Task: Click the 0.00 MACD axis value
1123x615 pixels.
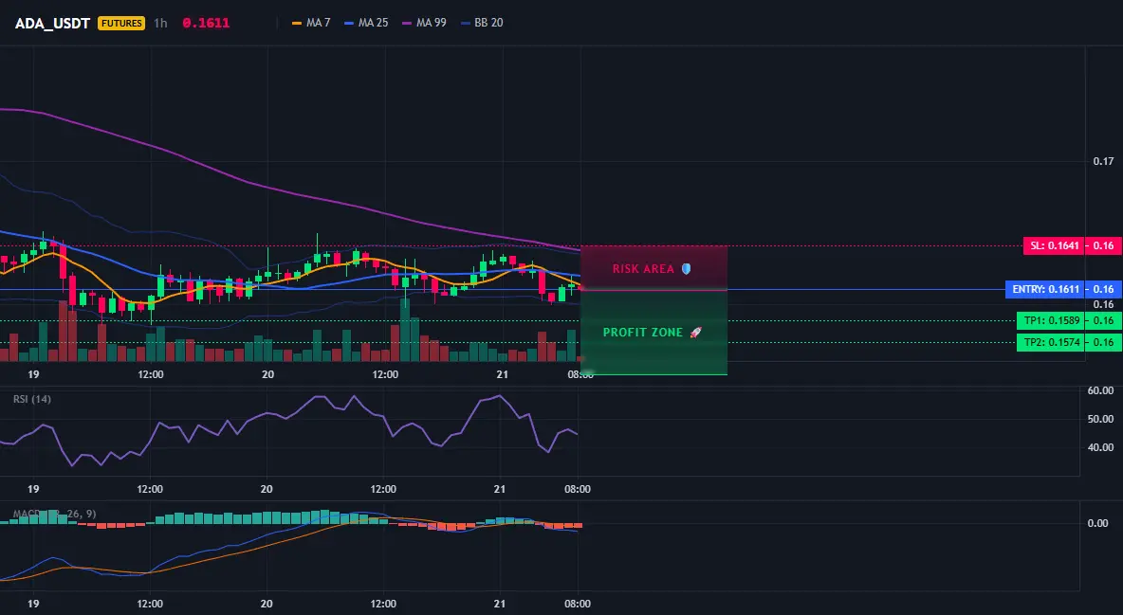Action: pyautogui.click(x=1098, y=523)
